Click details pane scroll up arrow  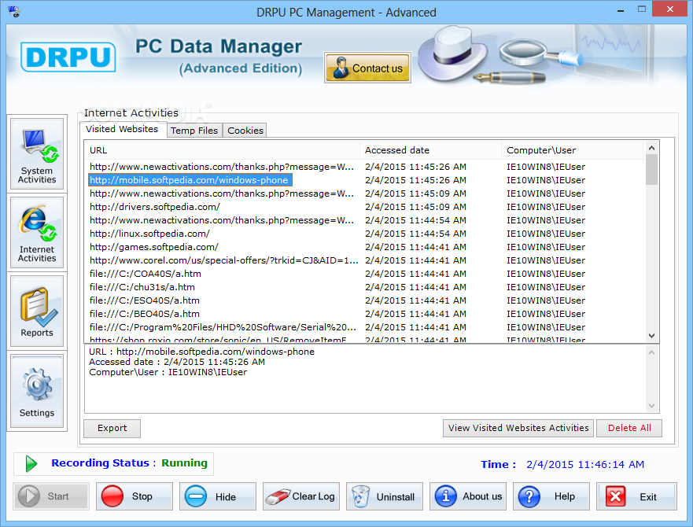651,353
